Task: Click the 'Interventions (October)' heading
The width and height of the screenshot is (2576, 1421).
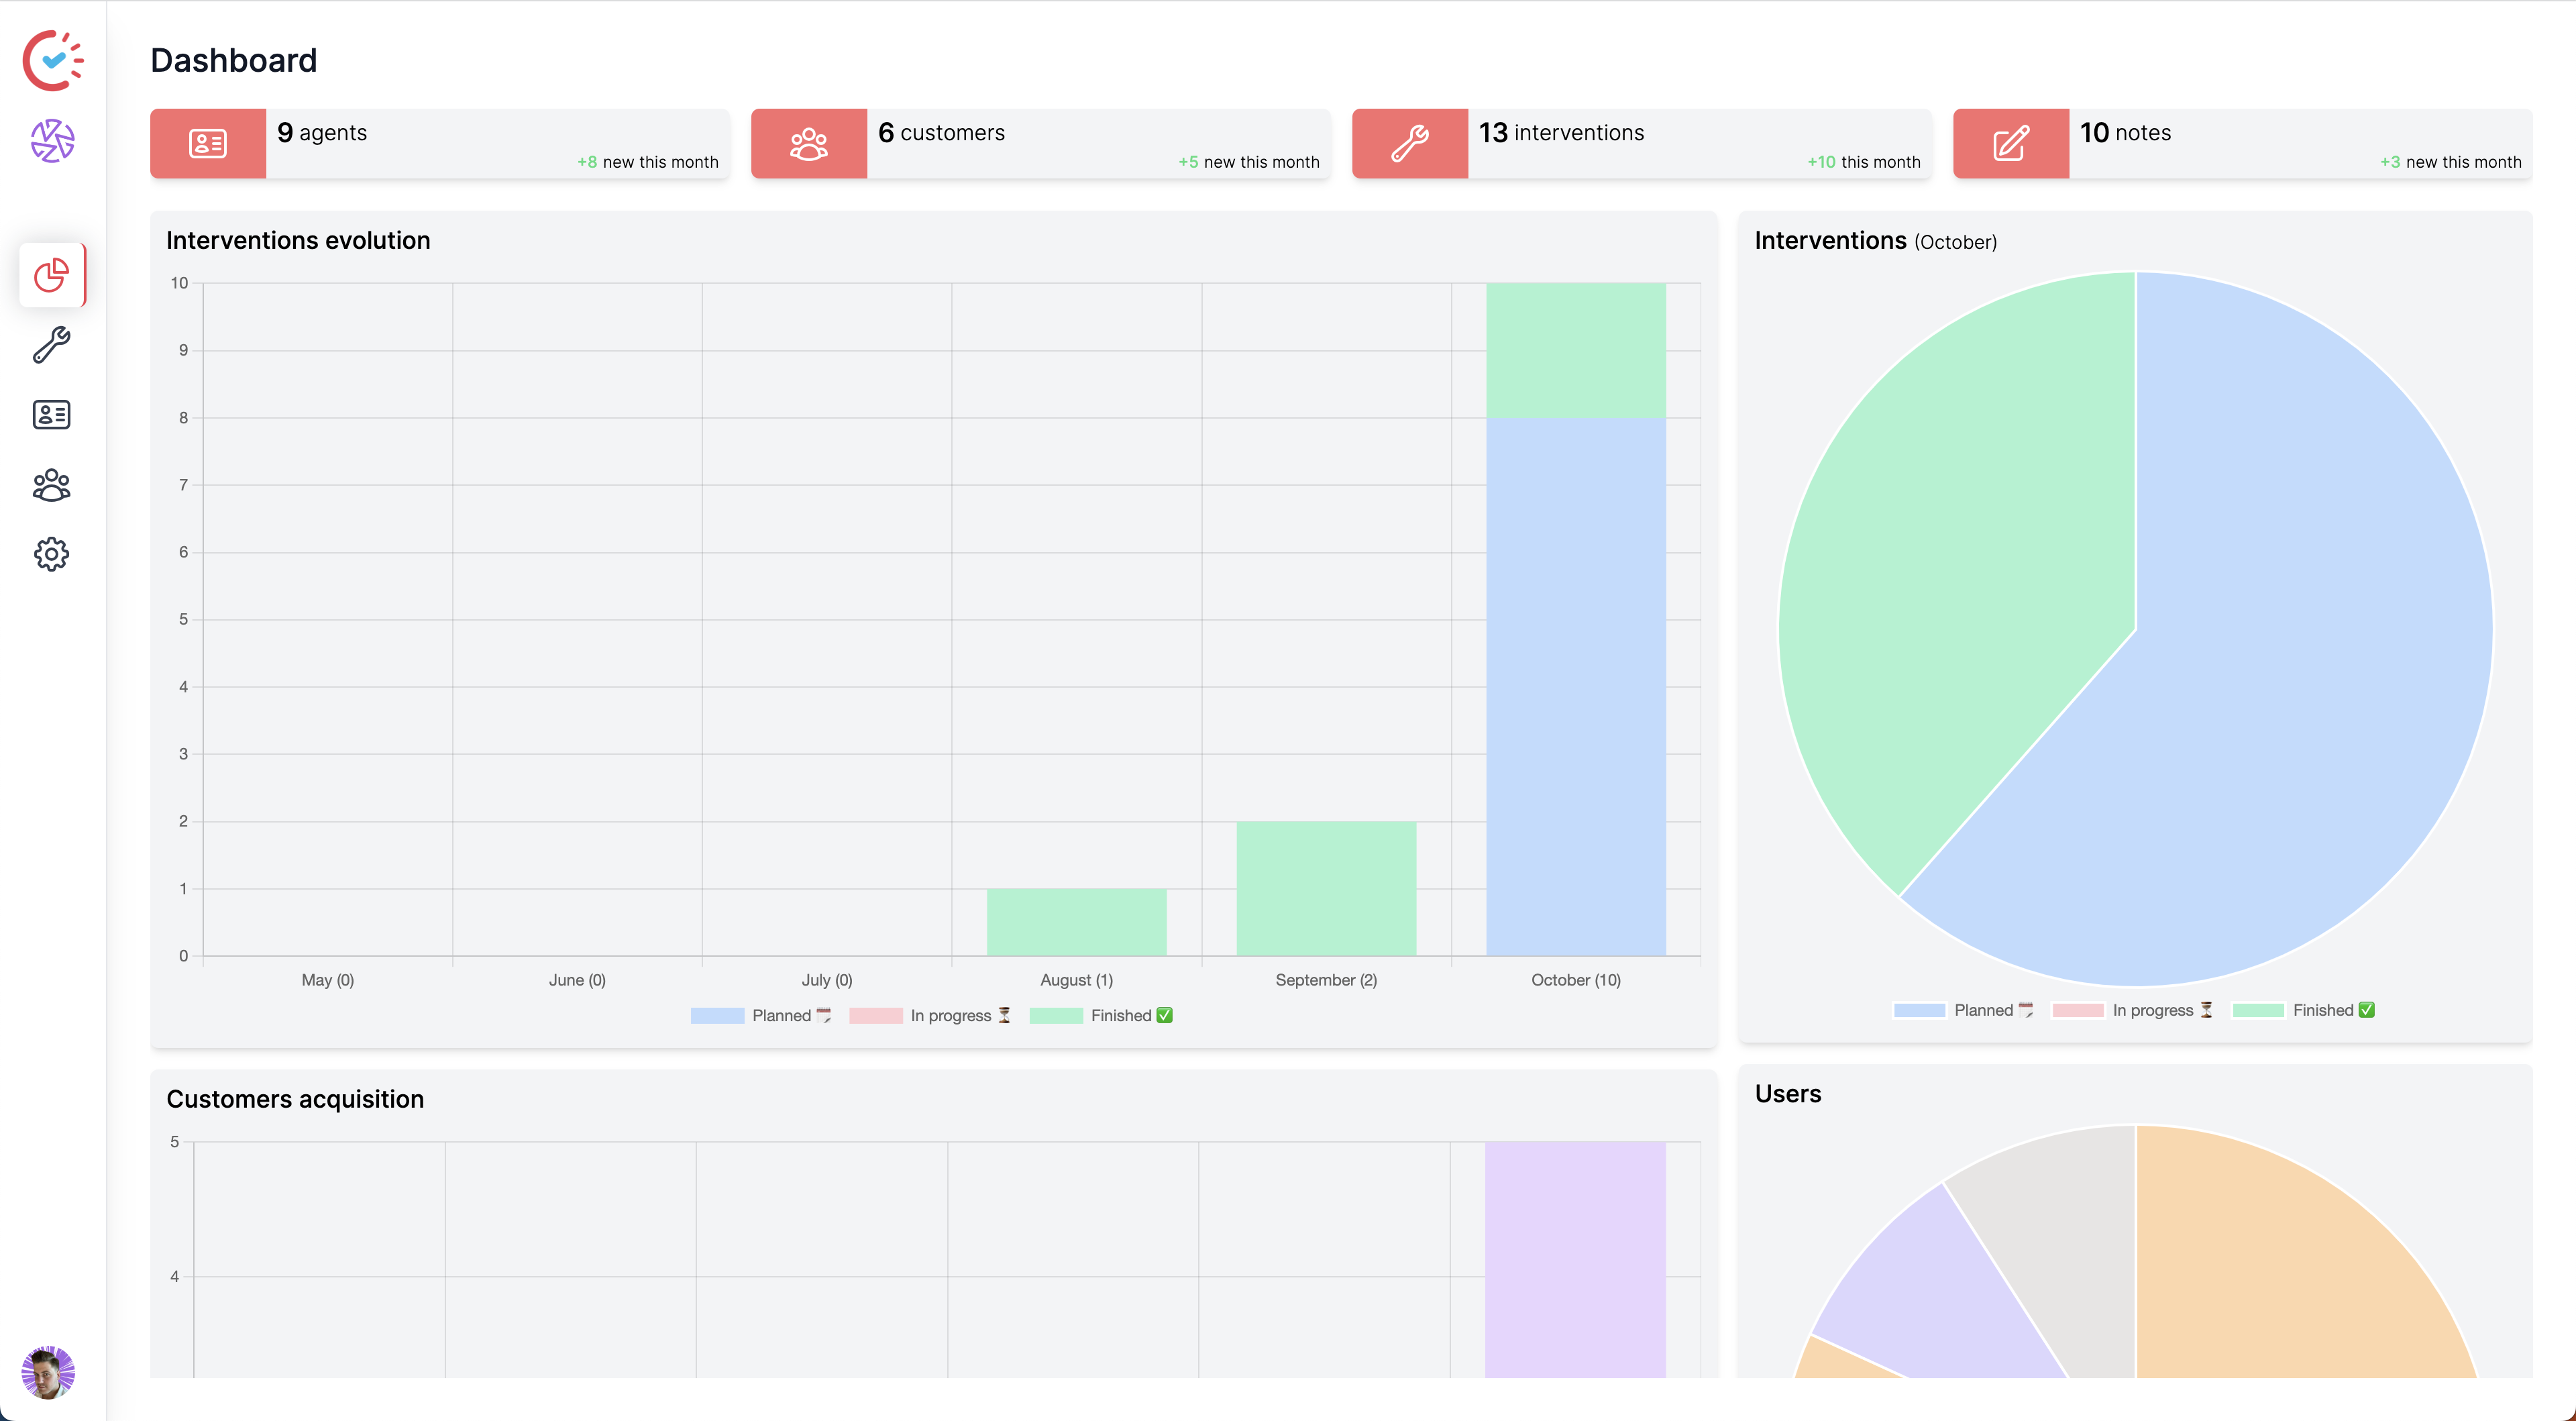Action: pyautogui.click(x=1876, y=241)
